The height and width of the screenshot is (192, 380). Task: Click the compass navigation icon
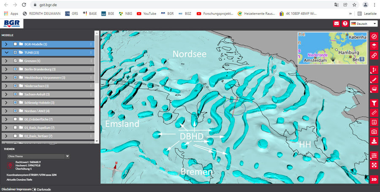coord(374,37)
